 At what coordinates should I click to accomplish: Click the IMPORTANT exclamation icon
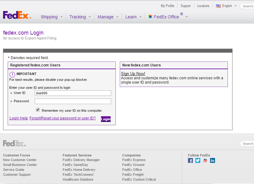click(12, 75)
